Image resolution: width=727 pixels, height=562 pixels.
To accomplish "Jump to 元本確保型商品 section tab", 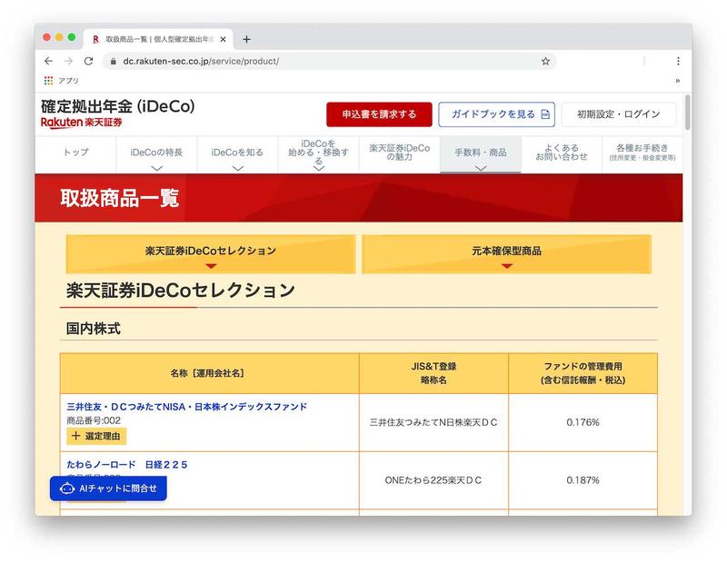I will 507,254.
